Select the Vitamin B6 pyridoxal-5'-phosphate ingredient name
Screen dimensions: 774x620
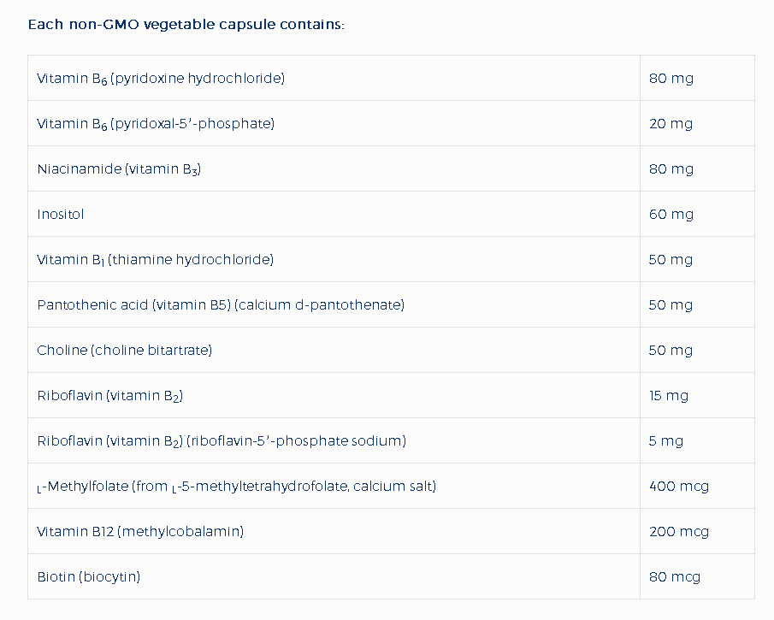click(x=156, y=124)
